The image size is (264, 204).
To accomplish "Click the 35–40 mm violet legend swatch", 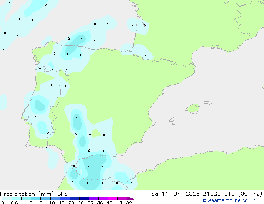I will point(103,199).
